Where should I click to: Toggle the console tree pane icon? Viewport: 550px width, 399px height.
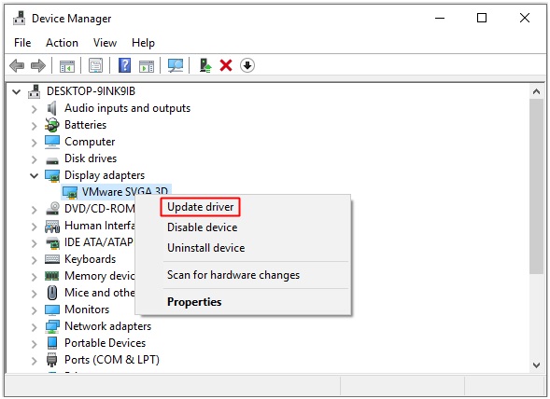click(x=67, y=65)
